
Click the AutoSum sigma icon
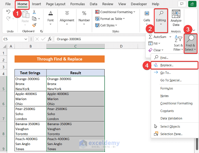[x=150, y=37]
